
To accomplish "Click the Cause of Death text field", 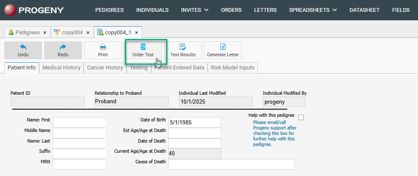I will [231, 164].
